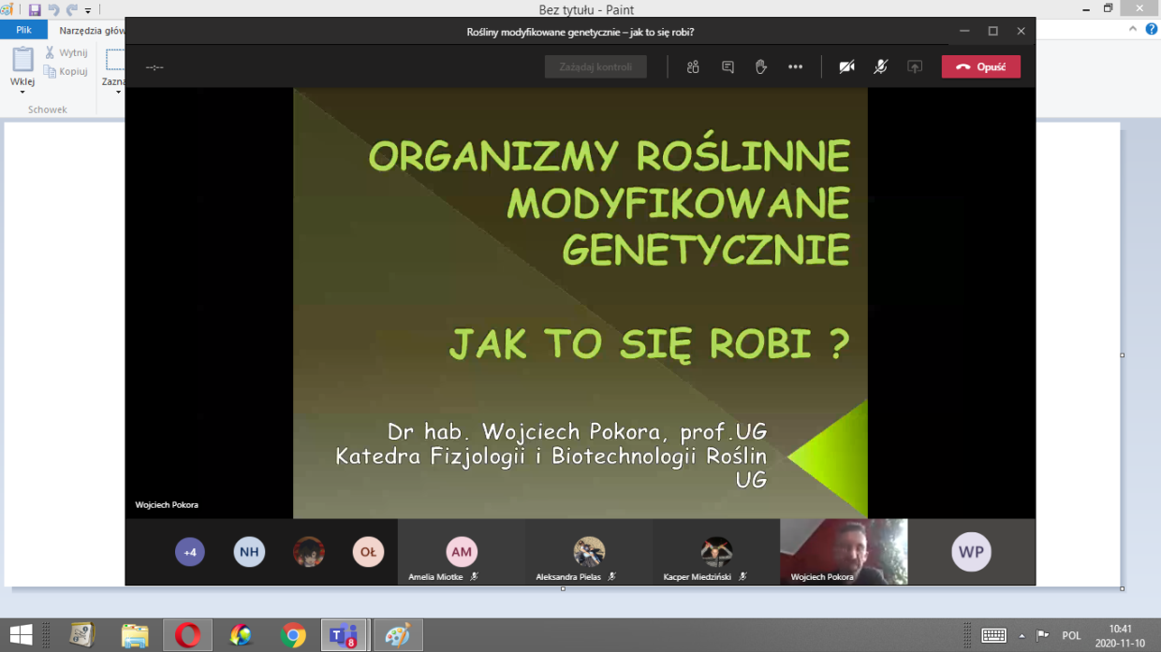Screen dimensions: 1161x652
Task: Open Paint Help question mark icon
Action: coord(1152,30)
